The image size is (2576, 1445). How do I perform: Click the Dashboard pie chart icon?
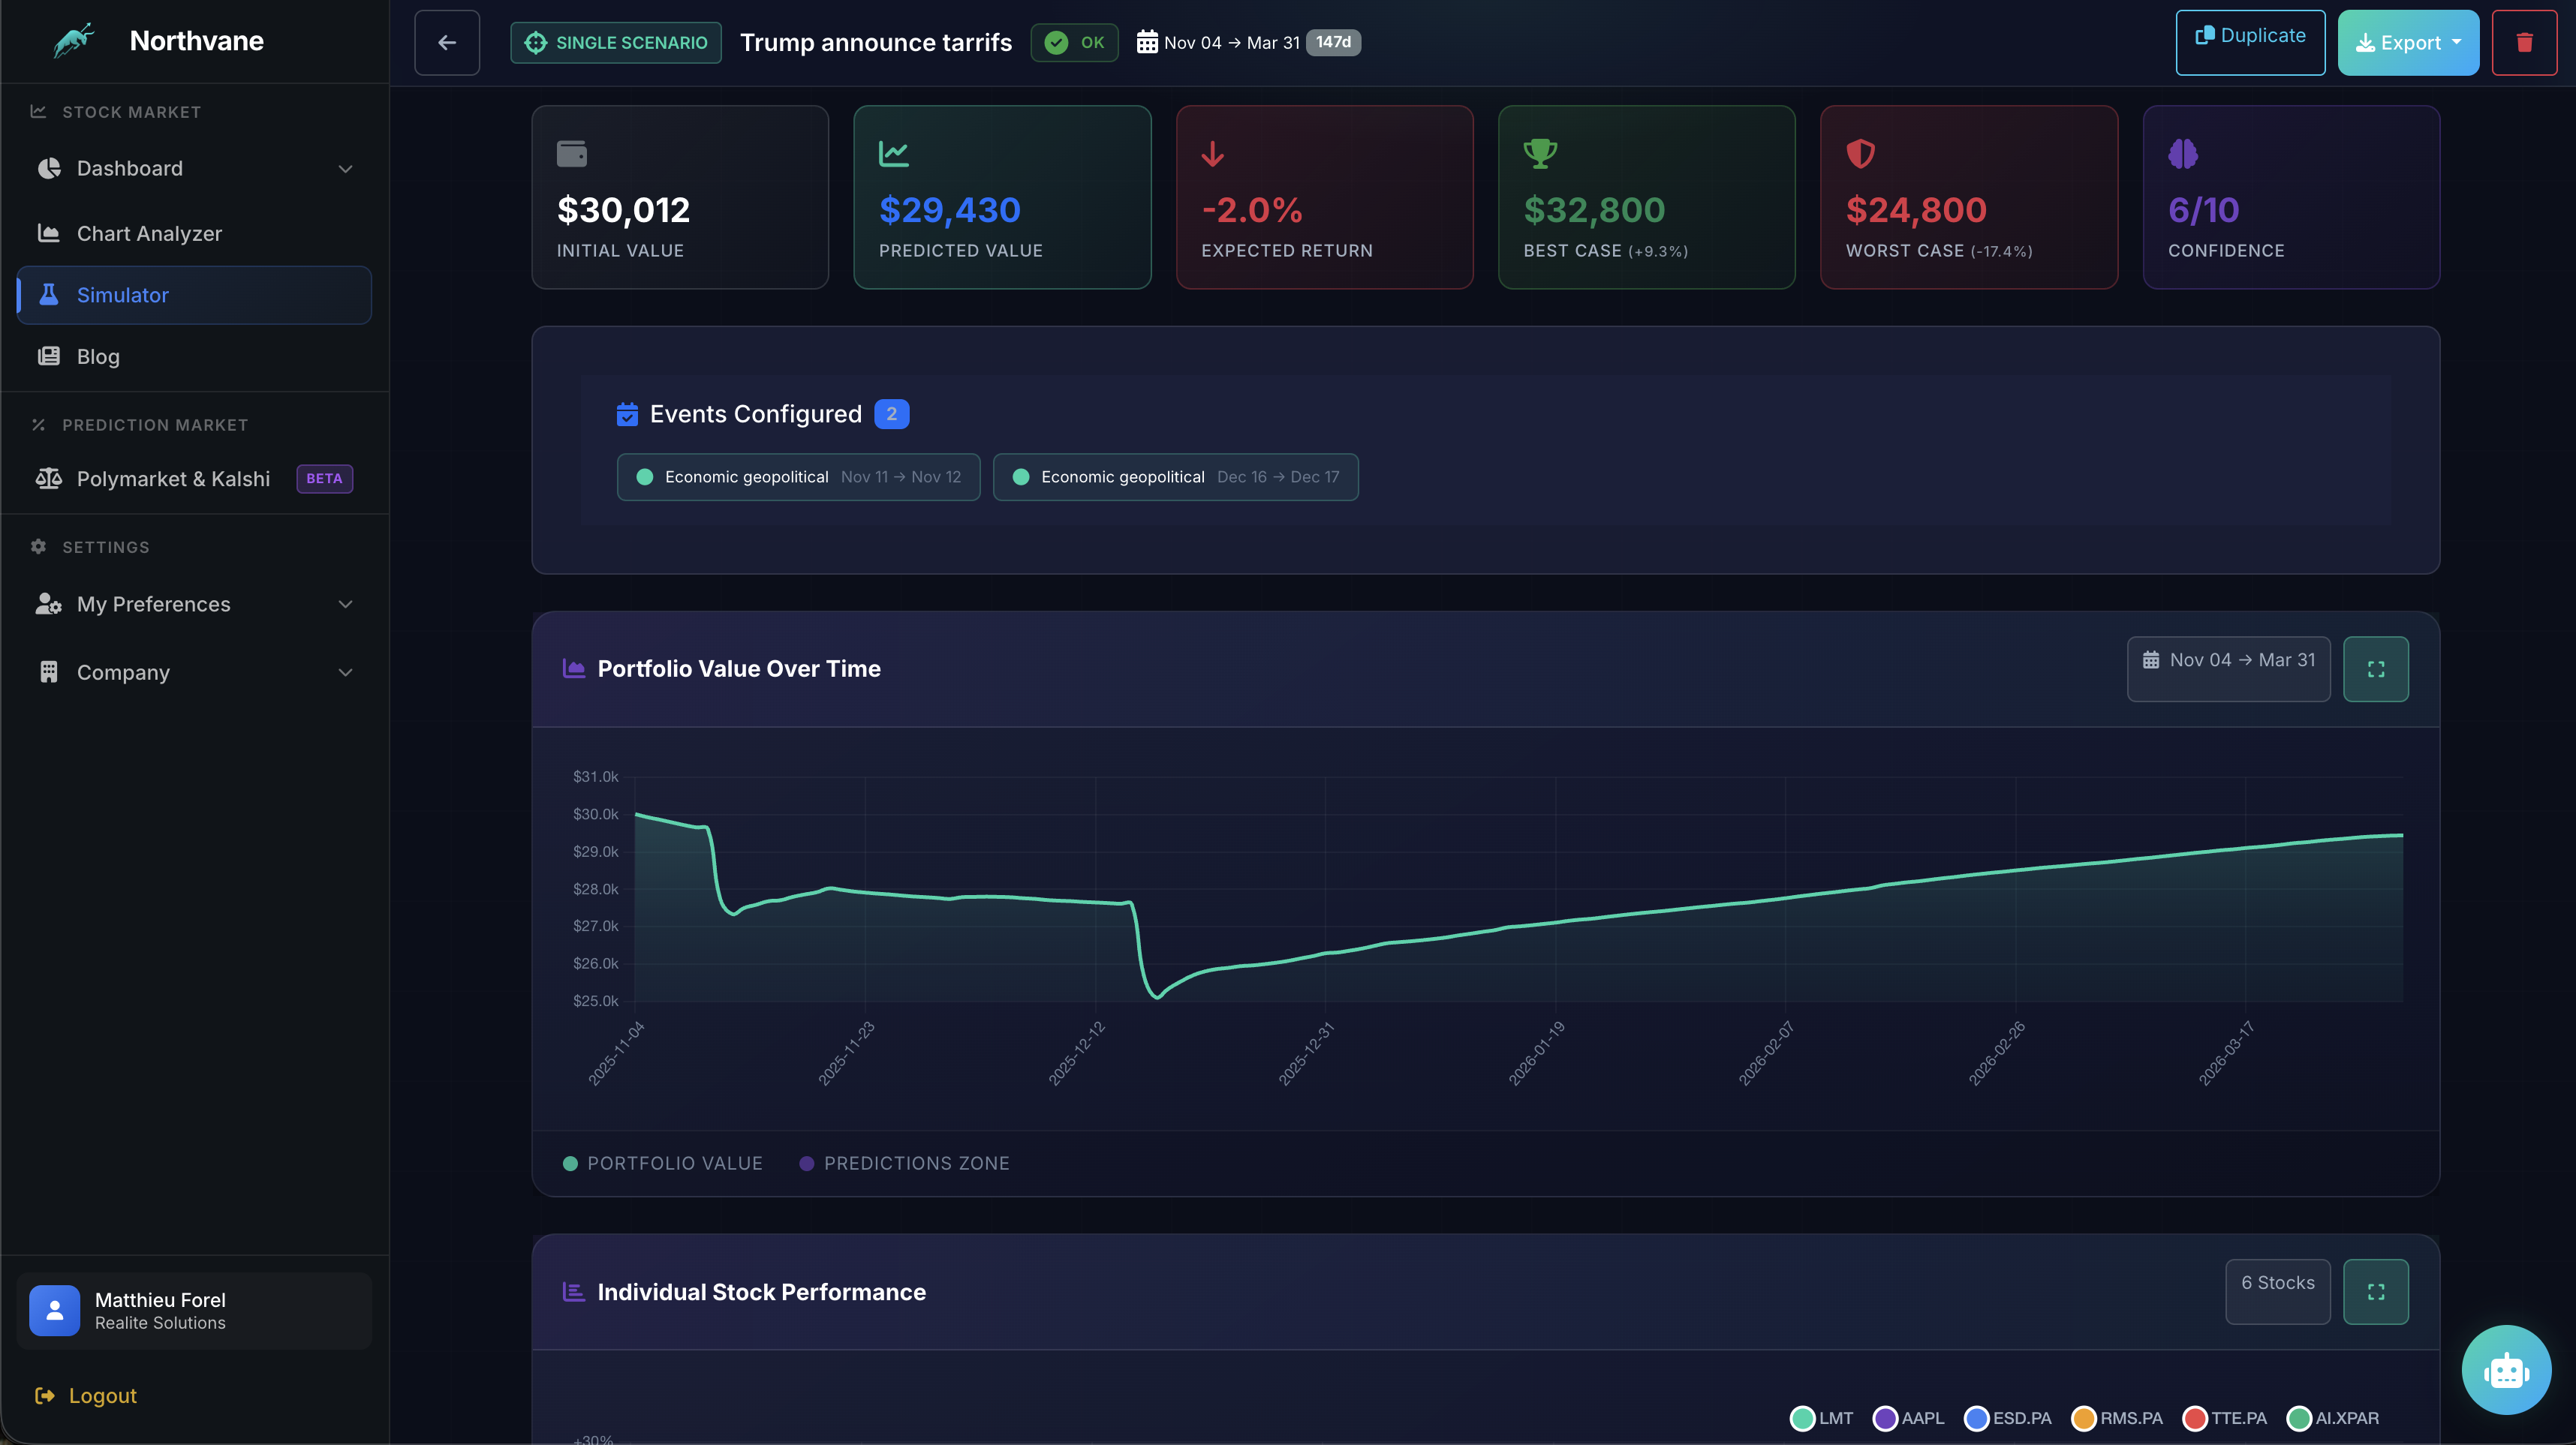pos(48,168)
